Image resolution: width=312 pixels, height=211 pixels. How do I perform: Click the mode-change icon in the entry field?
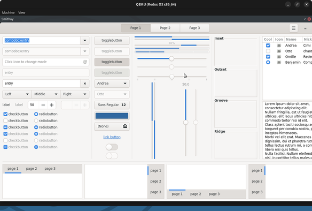(x=85, y=62)
